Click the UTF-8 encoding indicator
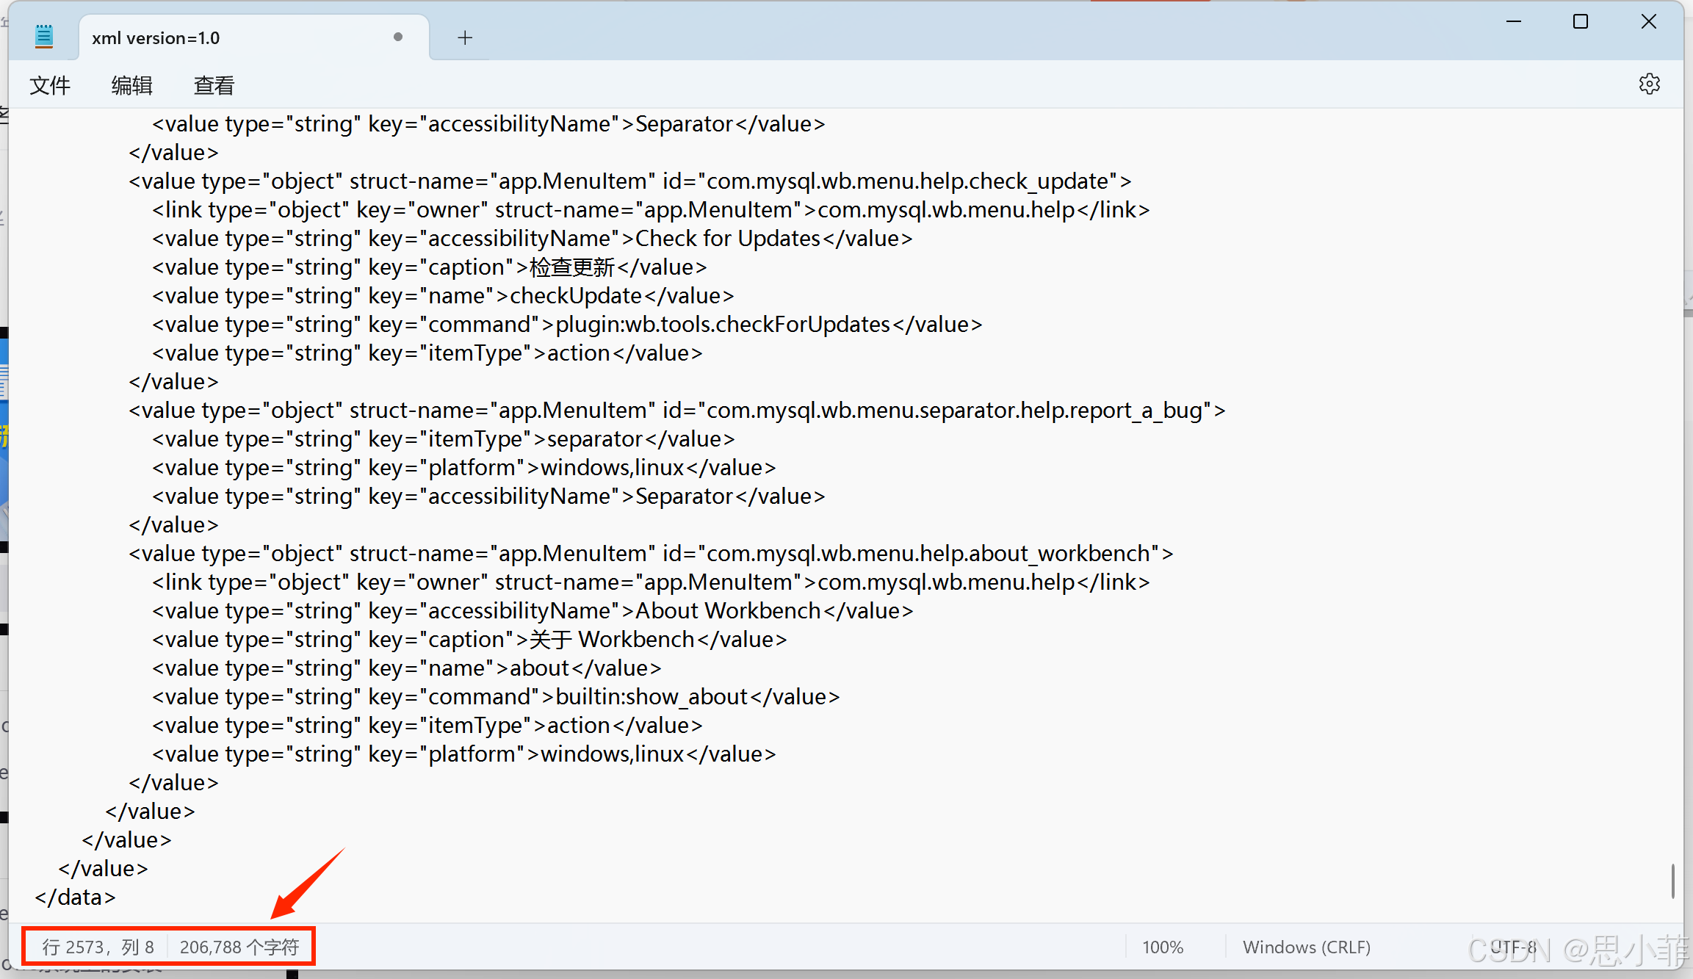This screenshot has height=979, width=1693. [1513, 947]
